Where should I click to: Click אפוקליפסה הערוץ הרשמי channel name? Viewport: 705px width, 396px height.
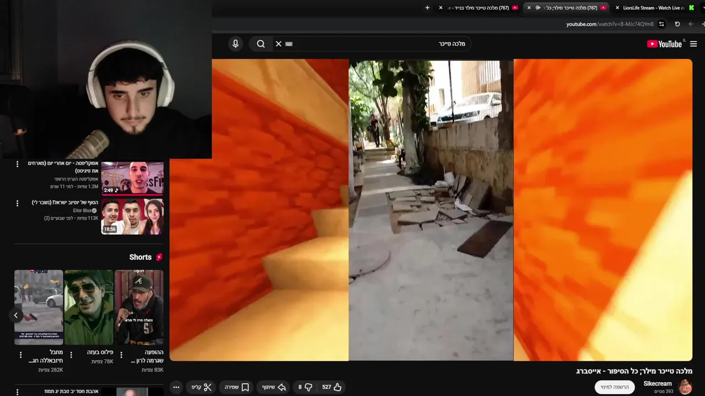pos(76,179)
